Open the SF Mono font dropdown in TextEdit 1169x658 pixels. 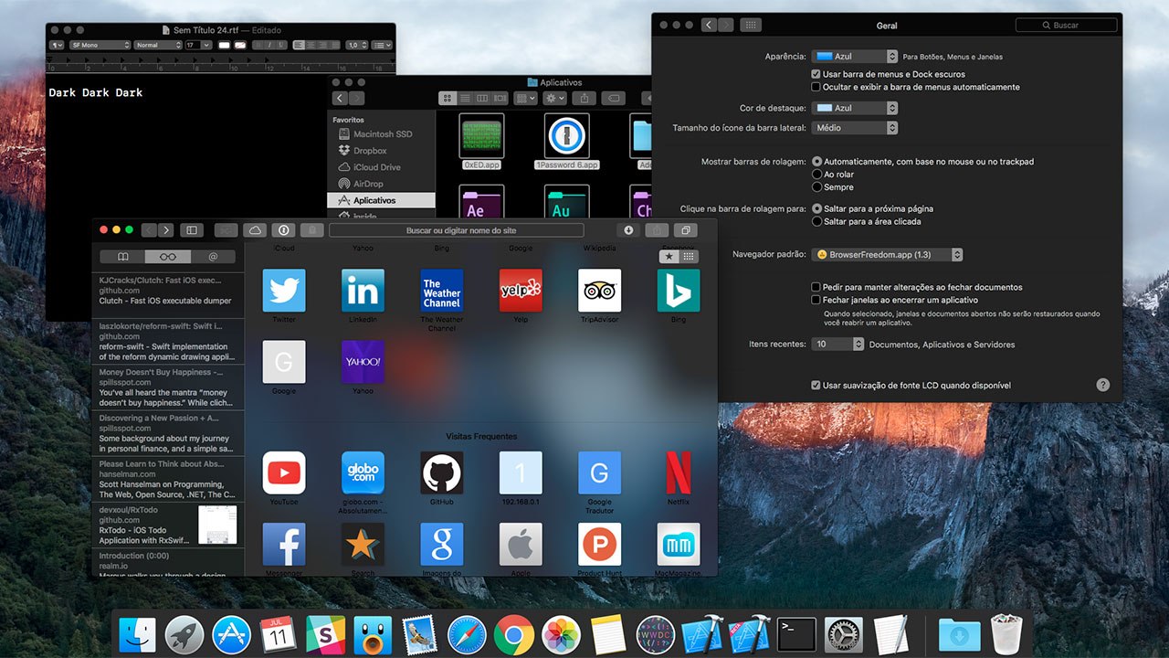[x=100, y=45]
